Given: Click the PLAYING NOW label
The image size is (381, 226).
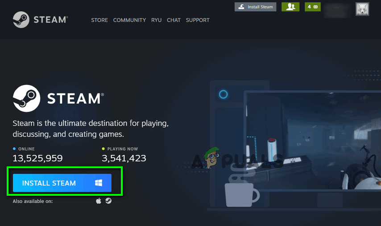Looking at the screenshot, I should click(122, 149).
